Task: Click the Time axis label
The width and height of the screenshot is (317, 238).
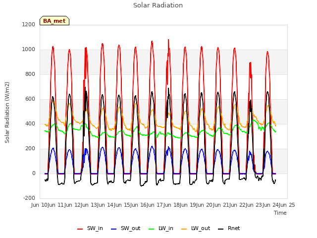Action: coord(280,213)
